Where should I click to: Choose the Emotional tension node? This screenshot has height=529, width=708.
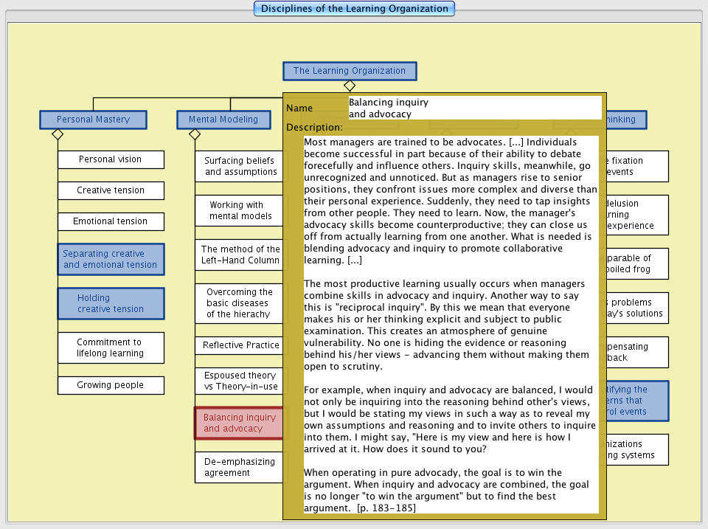point(111,221)
